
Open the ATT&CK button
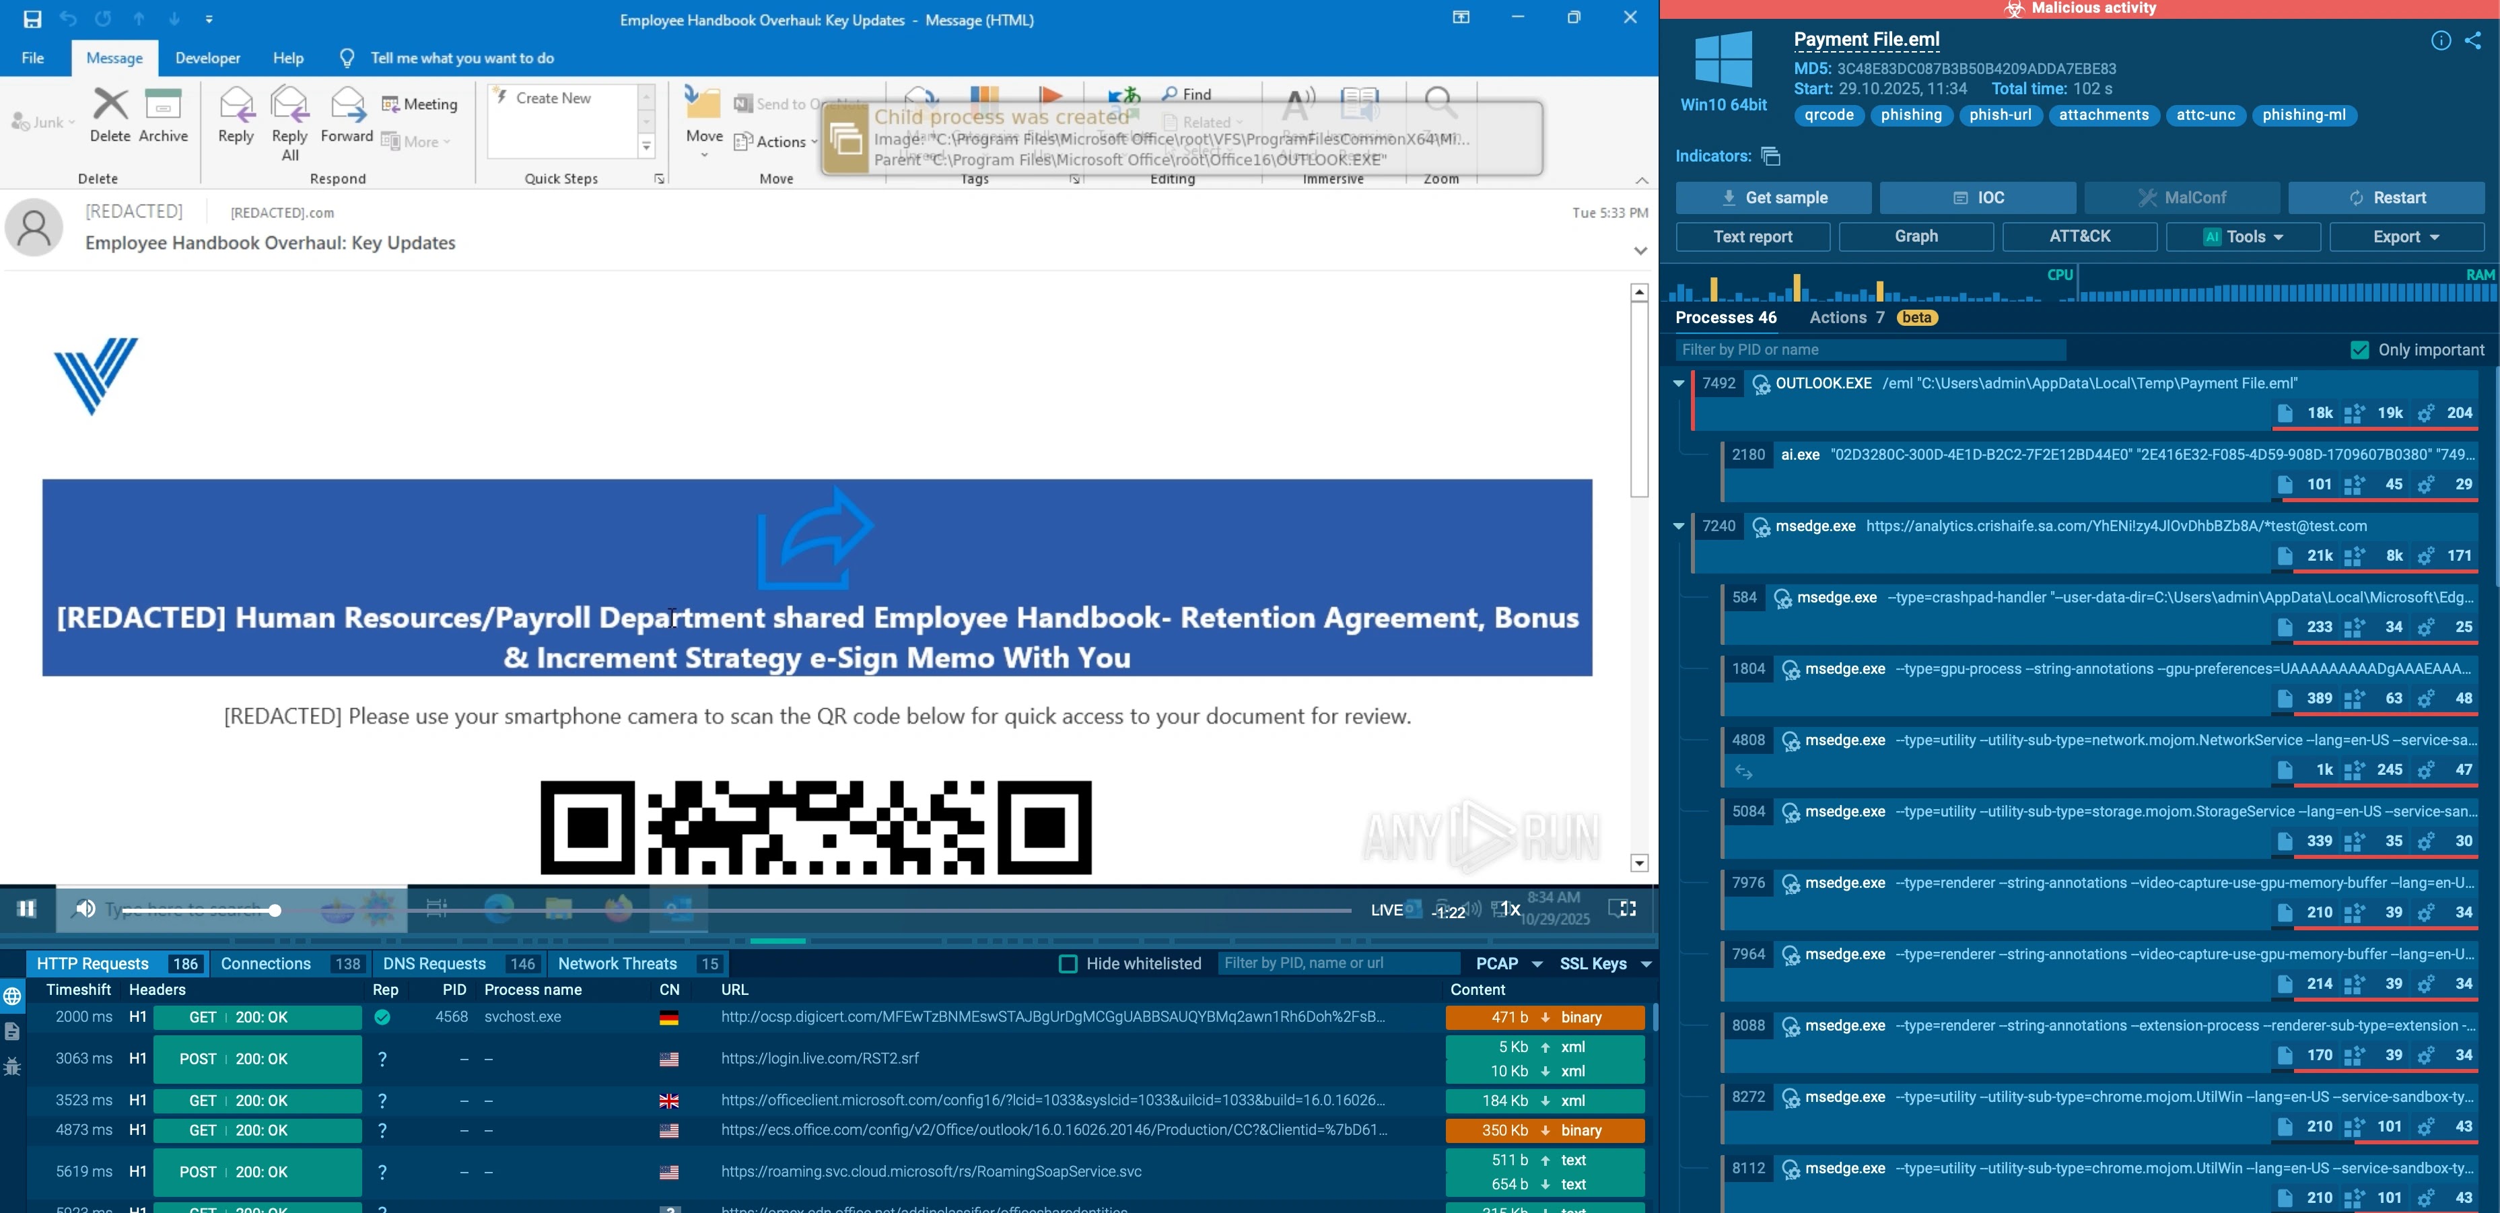pos(2080,237)
